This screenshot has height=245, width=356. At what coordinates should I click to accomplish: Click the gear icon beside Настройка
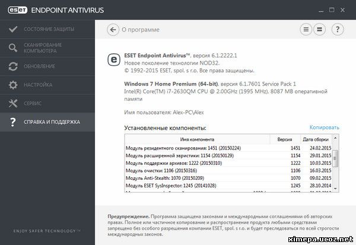(13, 85)
